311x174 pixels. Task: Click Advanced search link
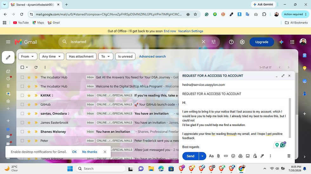[x=152, y=57]
